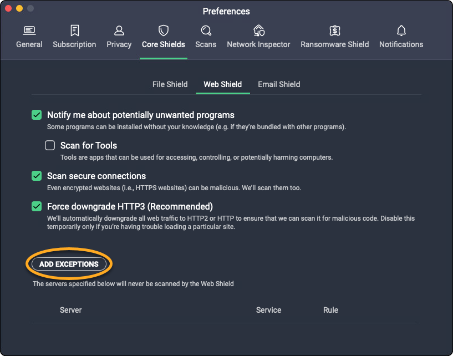Open the Scans magnifier icon

coord(206,30)
